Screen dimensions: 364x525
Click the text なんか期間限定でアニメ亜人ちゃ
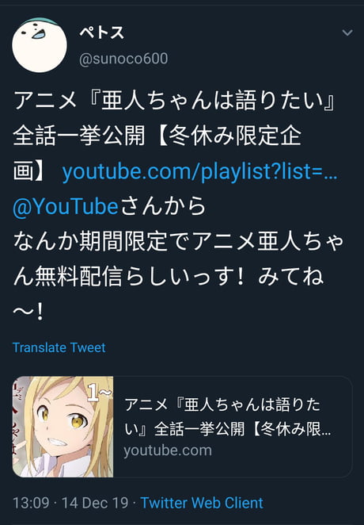(178, 241)
